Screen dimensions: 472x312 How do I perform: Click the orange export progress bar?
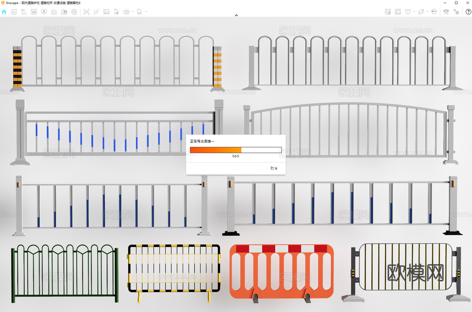click(236, 150)
